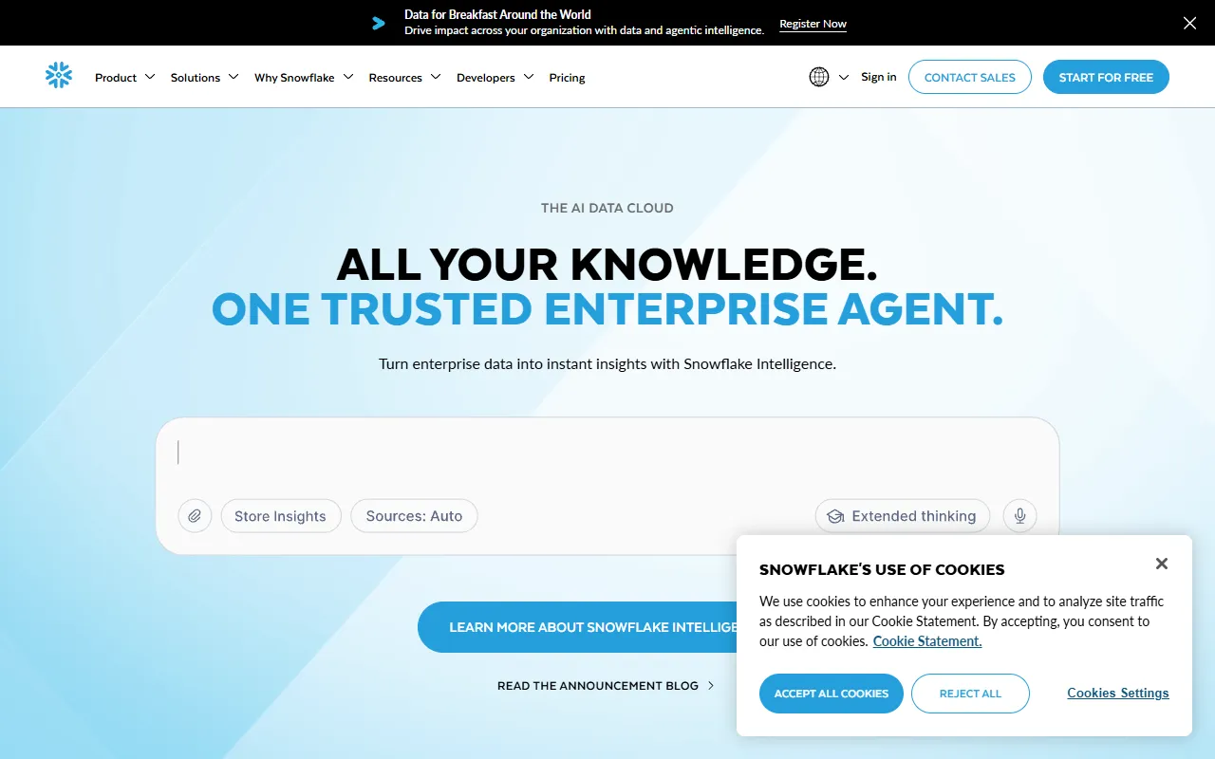Click the blue arrow banner icon
This screenshot has width=1215, height=759.
click(379, 23)
